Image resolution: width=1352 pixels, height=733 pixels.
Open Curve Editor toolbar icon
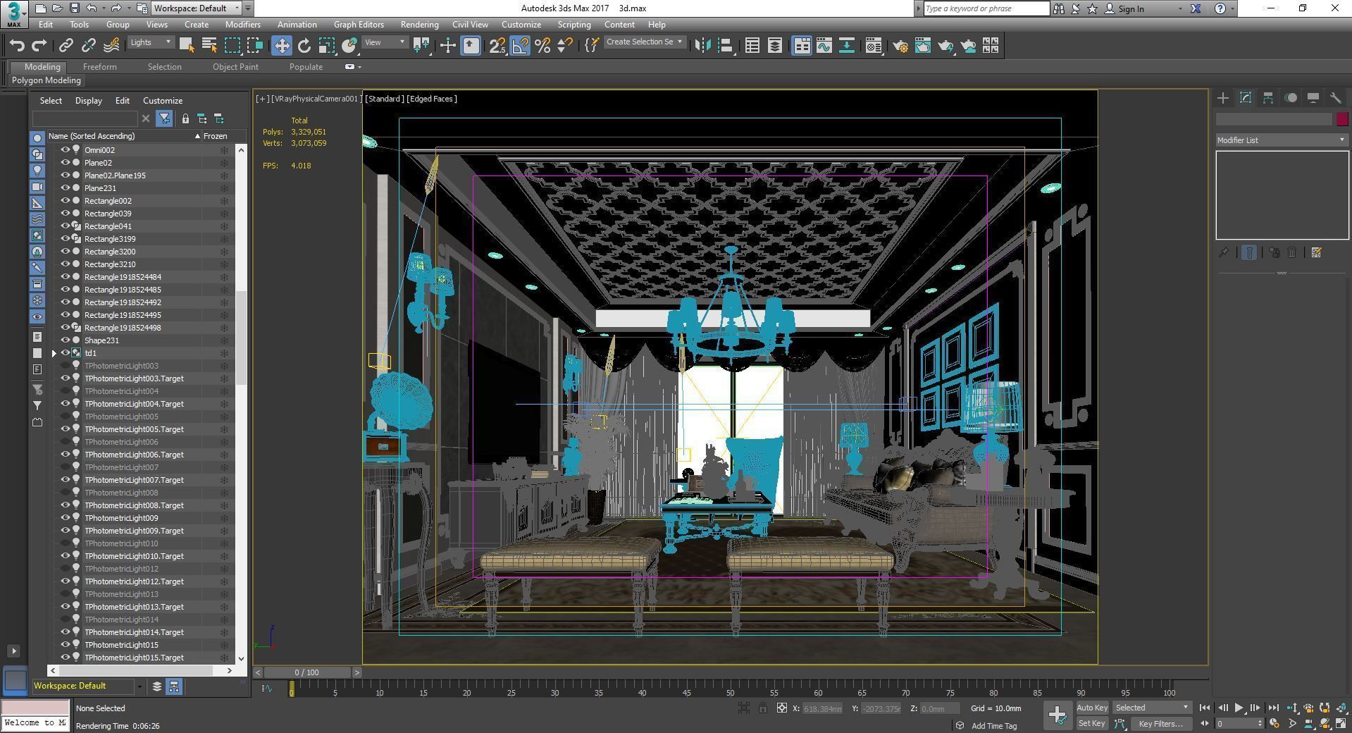824,46
